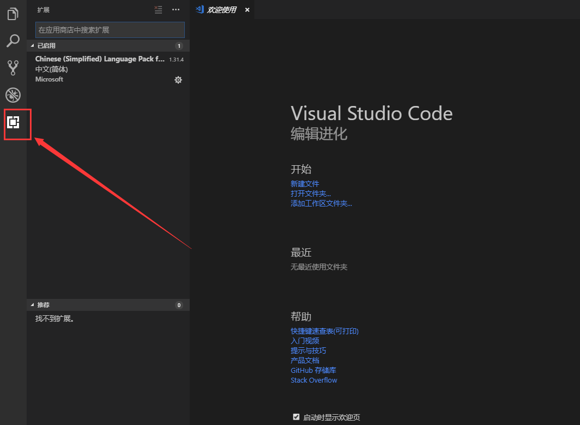Open the extensions panel more actions ellipsis

click(x=176, y=10)
